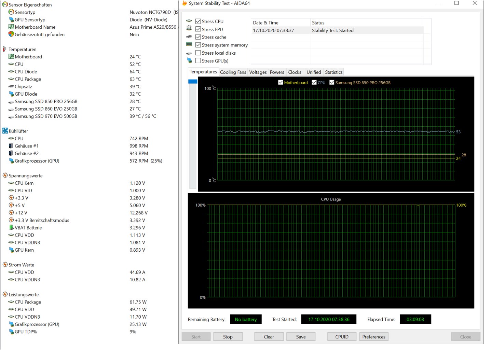
Task: Click the Sensor Eigenschaften section icon
Action: click(x=5, y=5)
